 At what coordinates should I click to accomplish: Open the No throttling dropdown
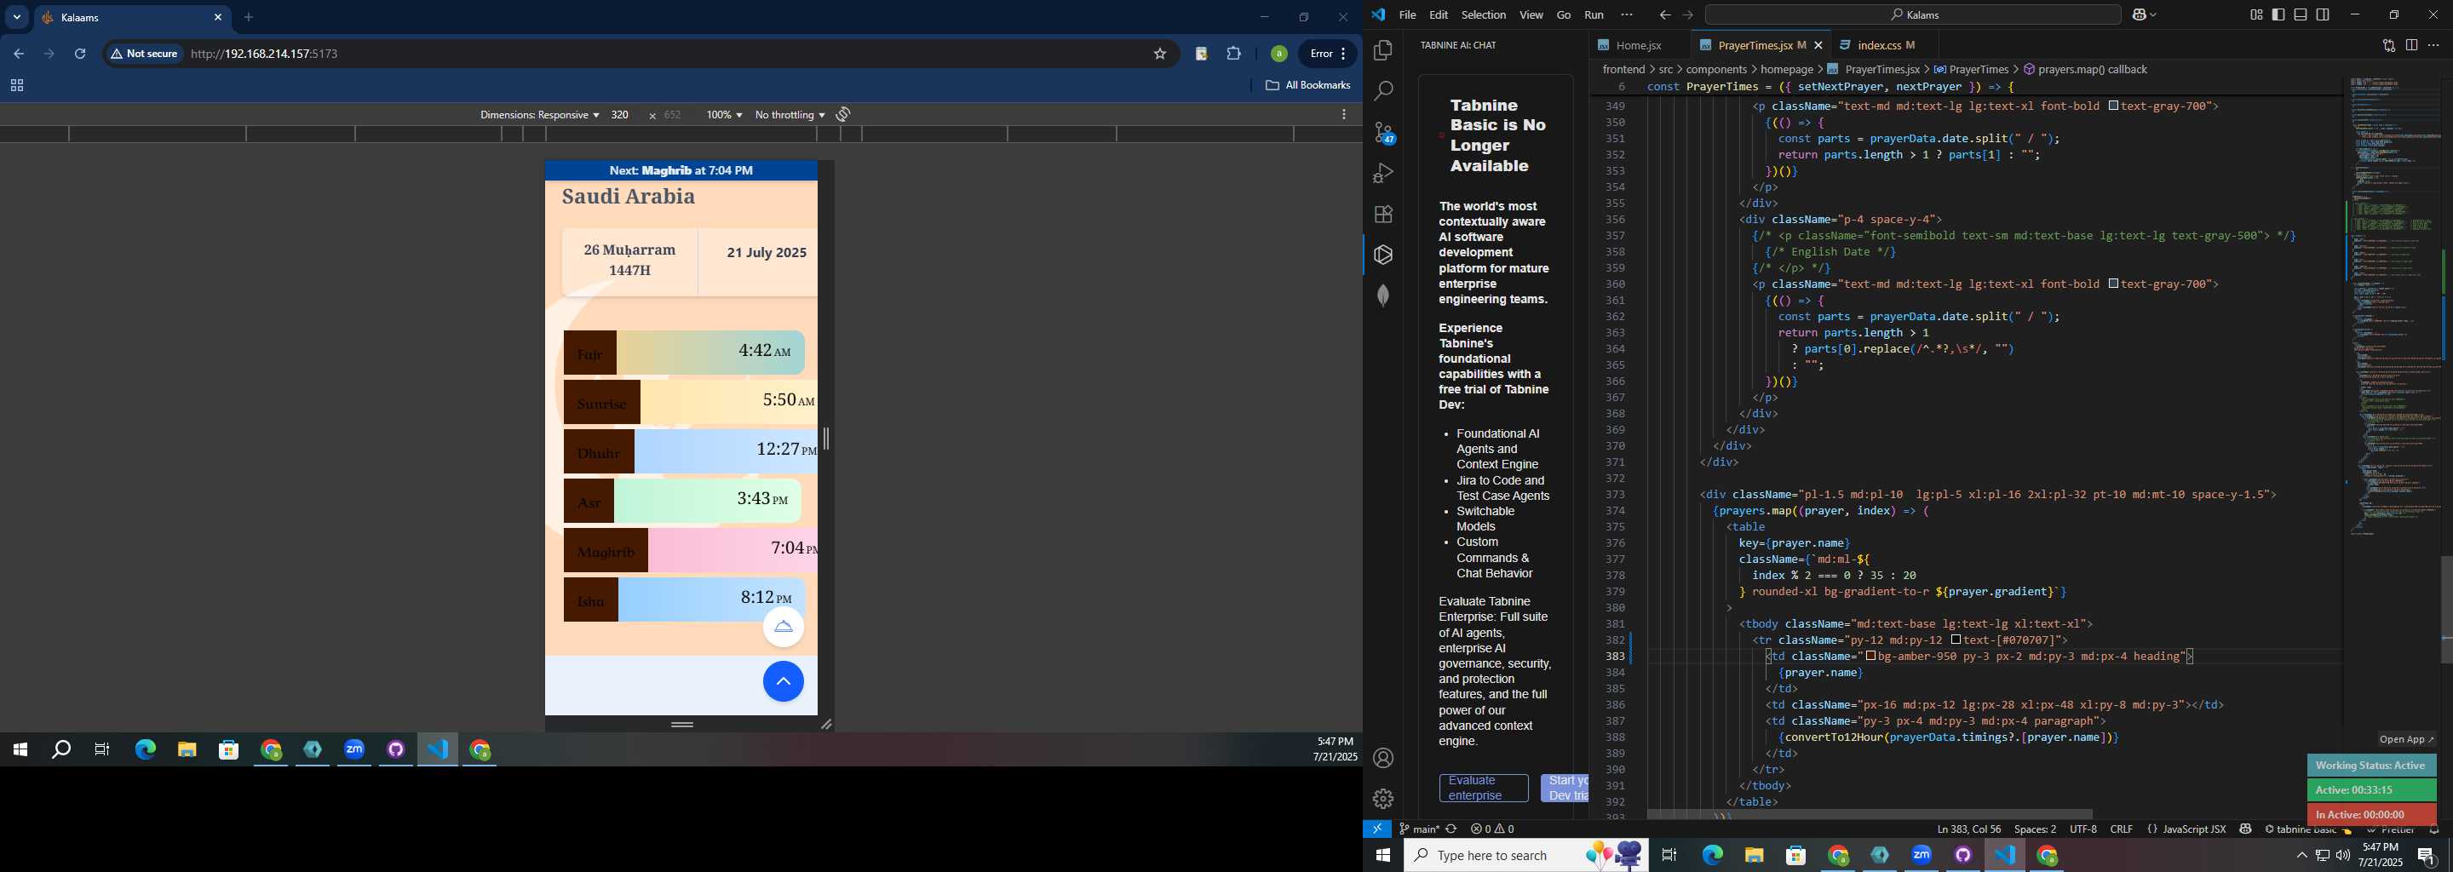(790, 115)
